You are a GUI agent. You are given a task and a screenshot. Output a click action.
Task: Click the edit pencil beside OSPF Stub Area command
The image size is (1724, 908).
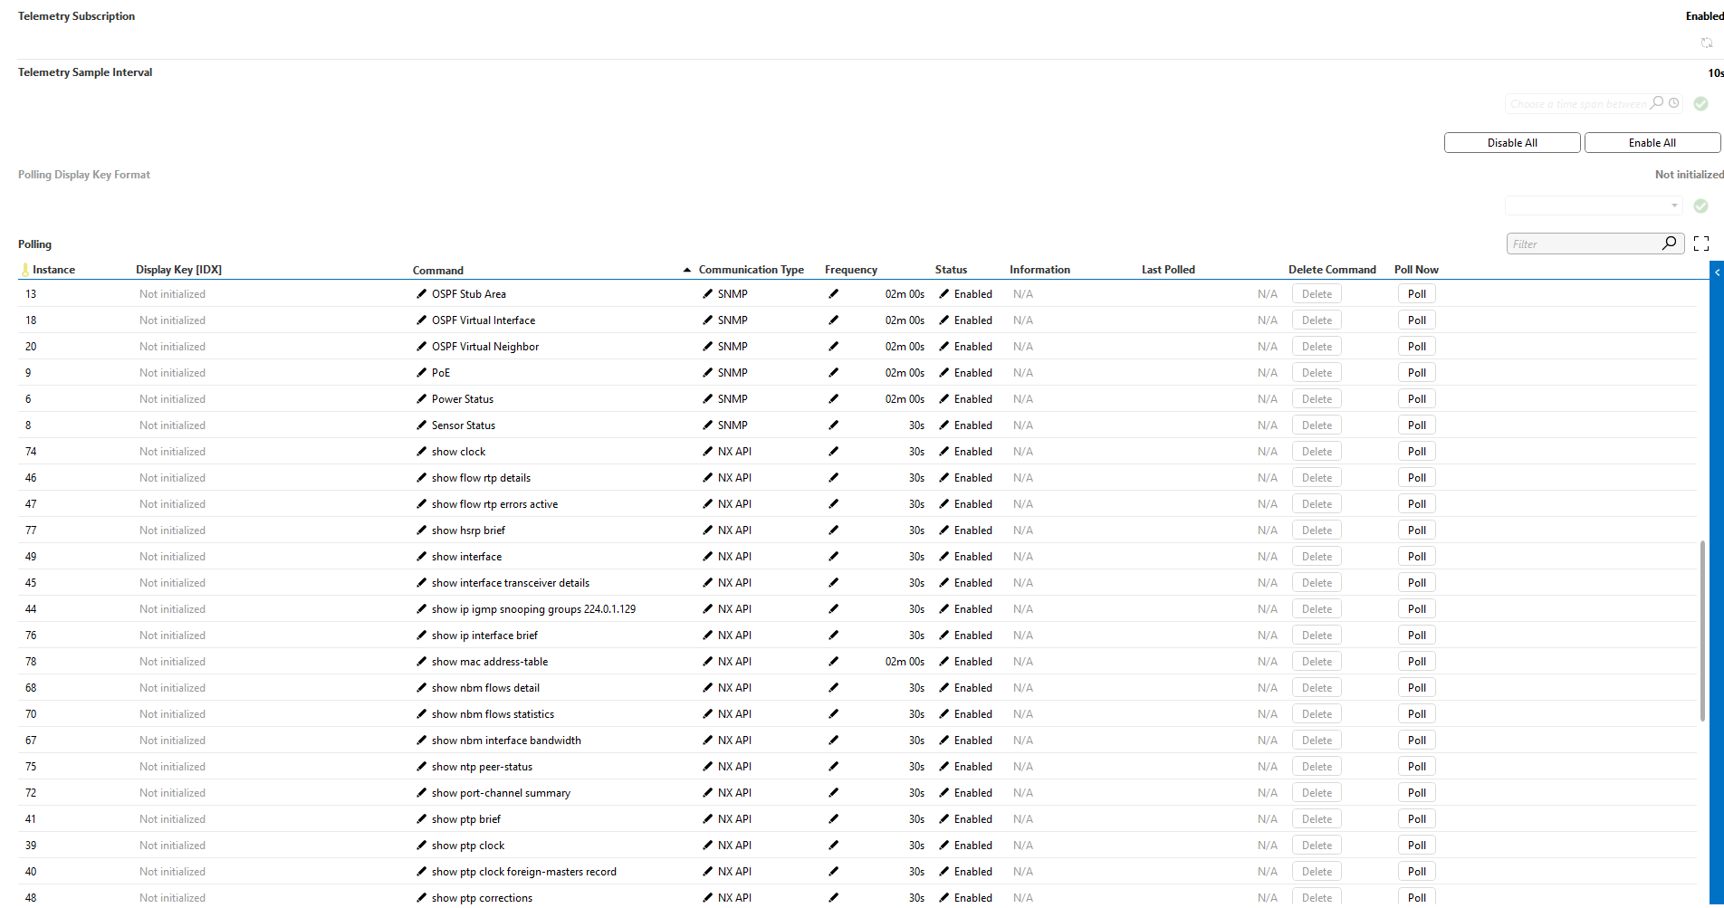coord(421,294)
